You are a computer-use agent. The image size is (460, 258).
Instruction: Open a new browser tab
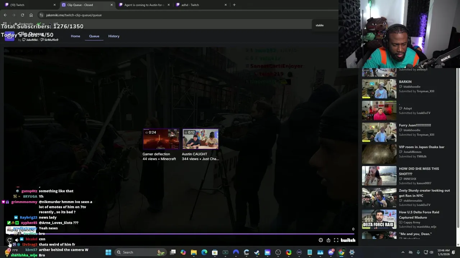[234, 5]
